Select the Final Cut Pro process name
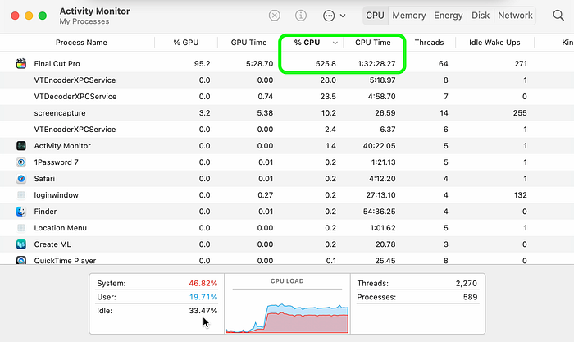This screenshot has height=342, width=574. pos(57,64)
